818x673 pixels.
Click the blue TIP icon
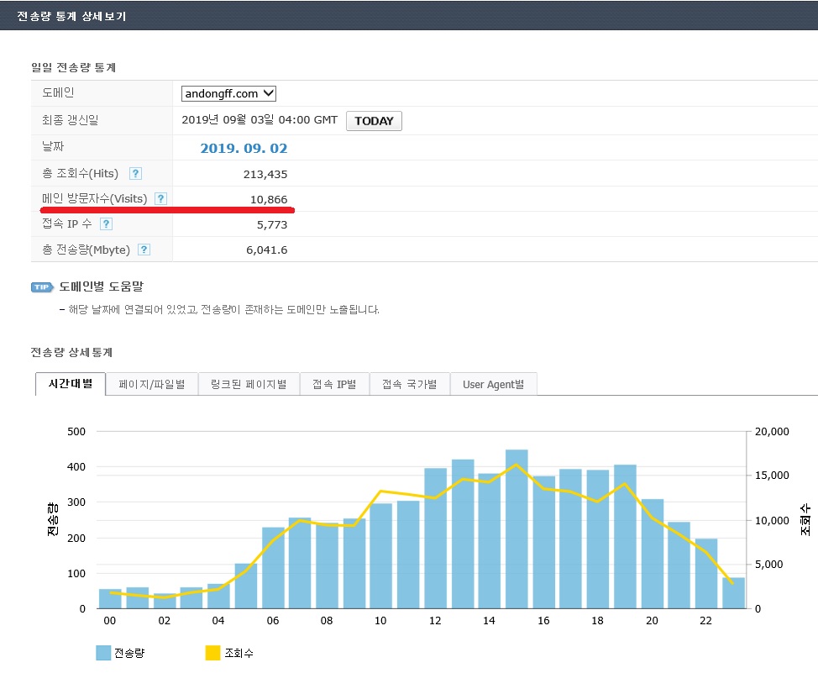pos(42,287)
